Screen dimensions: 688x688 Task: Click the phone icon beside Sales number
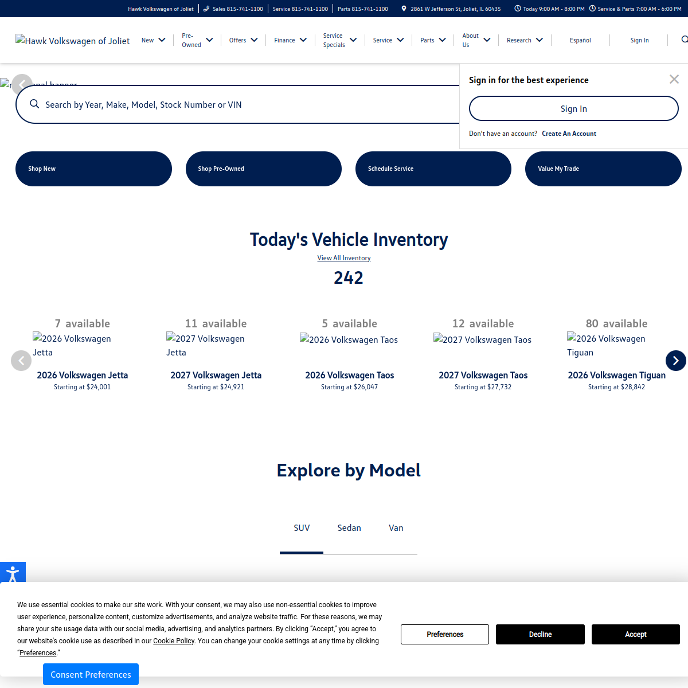[x=206, y=9]
